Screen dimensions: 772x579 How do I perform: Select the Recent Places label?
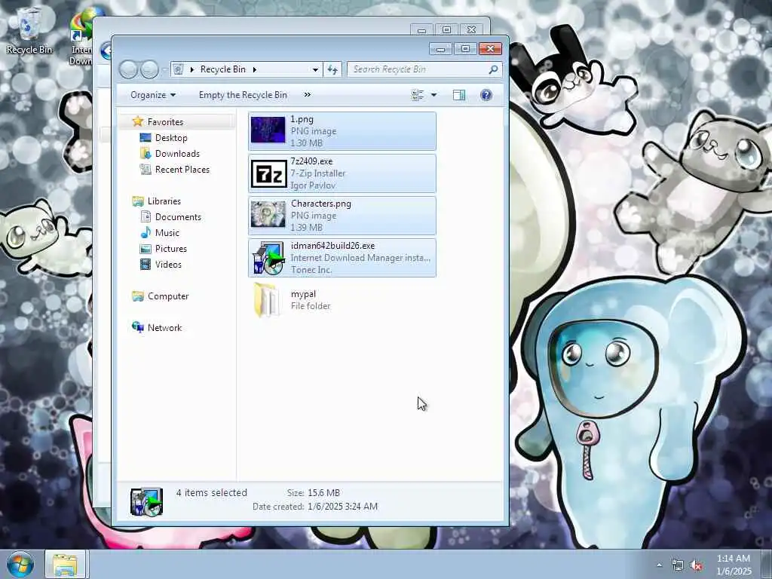pos(182,169)
